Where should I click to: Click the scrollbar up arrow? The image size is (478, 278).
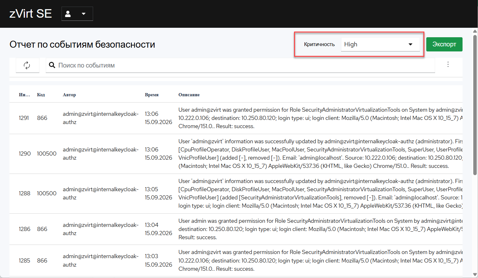[475, 31]
